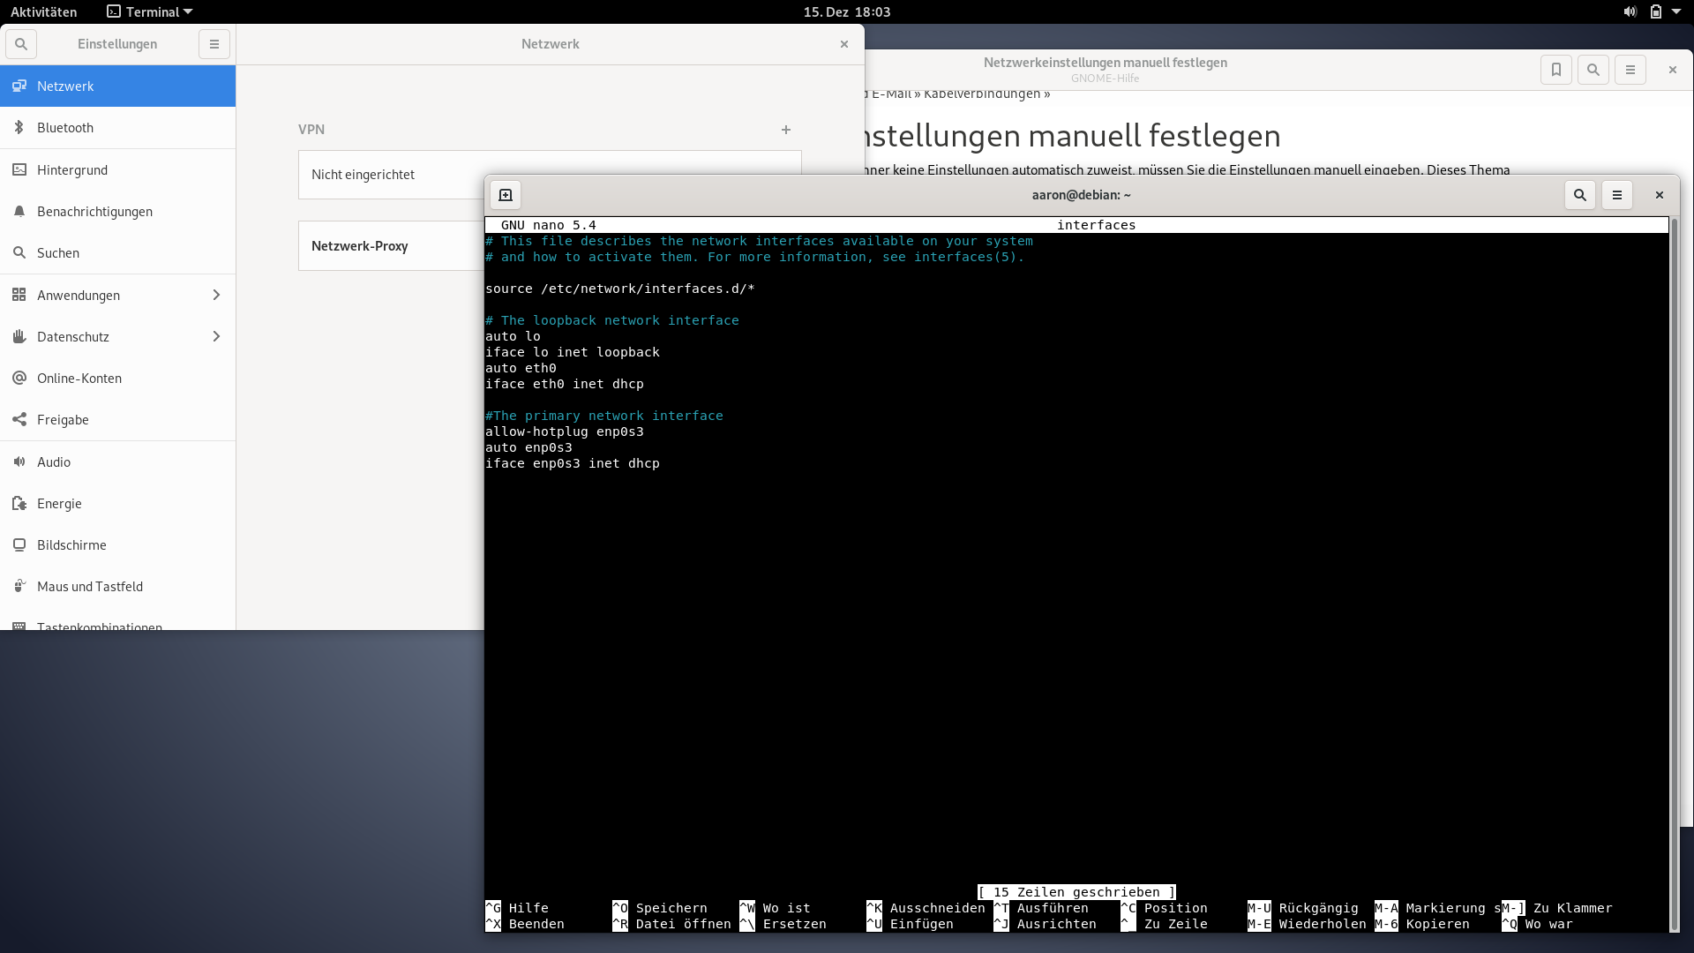Open the Terminal app menu dropdown
Image resolution: width=1694 pixels, height=953 pixels.
[150, 11]
